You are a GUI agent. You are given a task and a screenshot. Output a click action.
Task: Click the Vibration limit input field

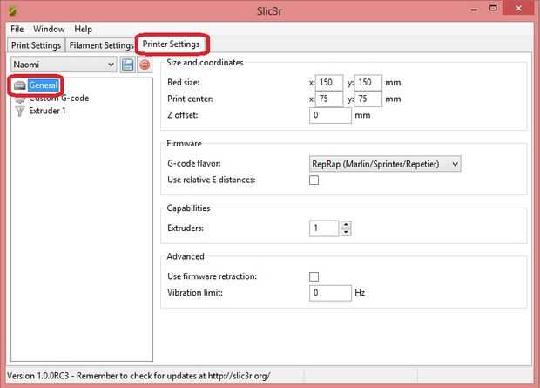click(330, 293)
